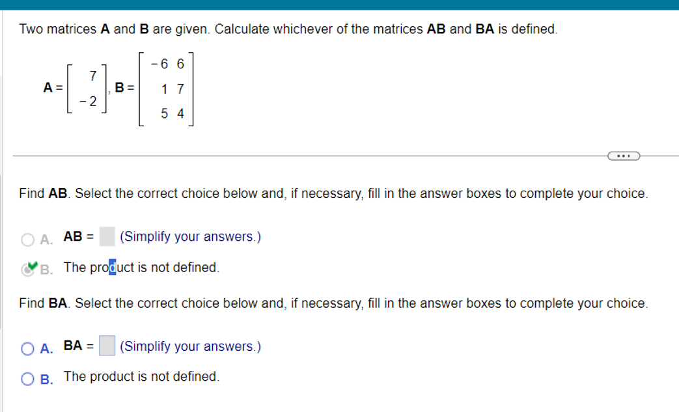The image size is (679, 412).
Task: Select choice B saying BA product not defined
Action: [x=28, y=378]
